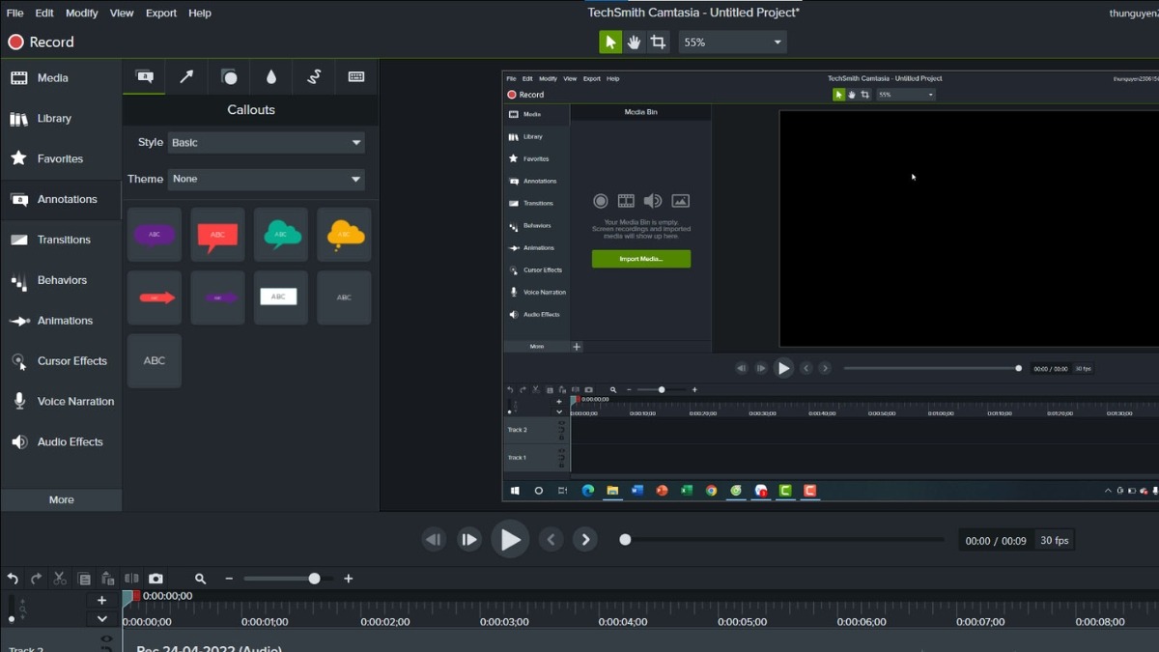
Task: Cut selection with the scissors icon
Action: (60, 579)
